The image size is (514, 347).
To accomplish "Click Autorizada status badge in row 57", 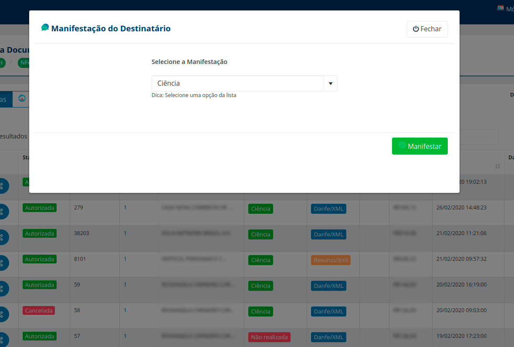I will [x=39, y=336].
